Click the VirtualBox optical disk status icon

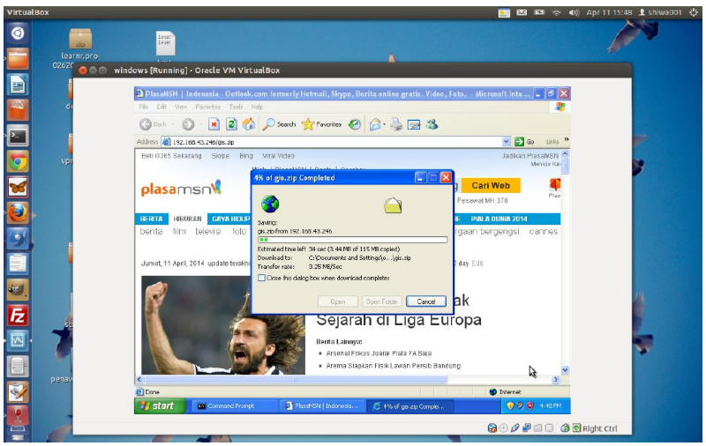coord(503,428)
